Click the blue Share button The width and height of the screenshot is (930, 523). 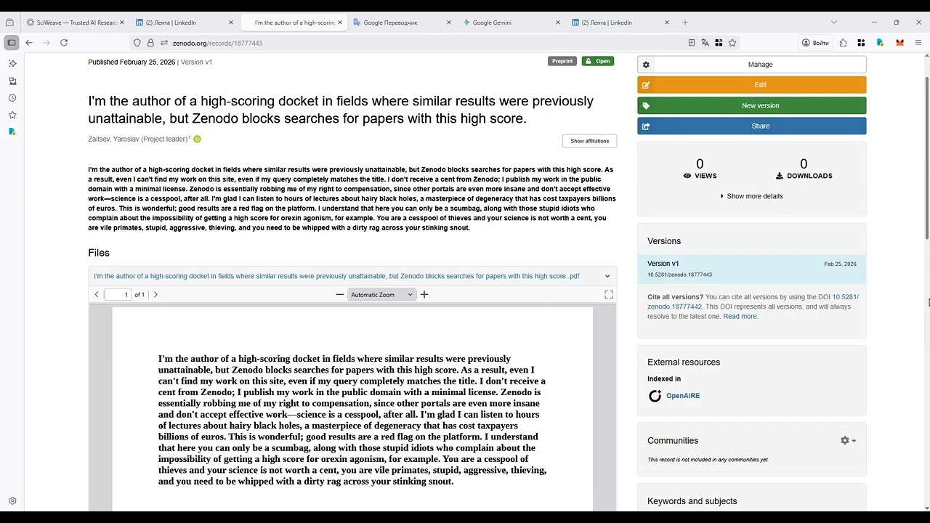click(x=752, y=126)
